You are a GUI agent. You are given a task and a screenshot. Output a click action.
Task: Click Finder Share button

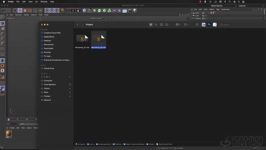197,25
